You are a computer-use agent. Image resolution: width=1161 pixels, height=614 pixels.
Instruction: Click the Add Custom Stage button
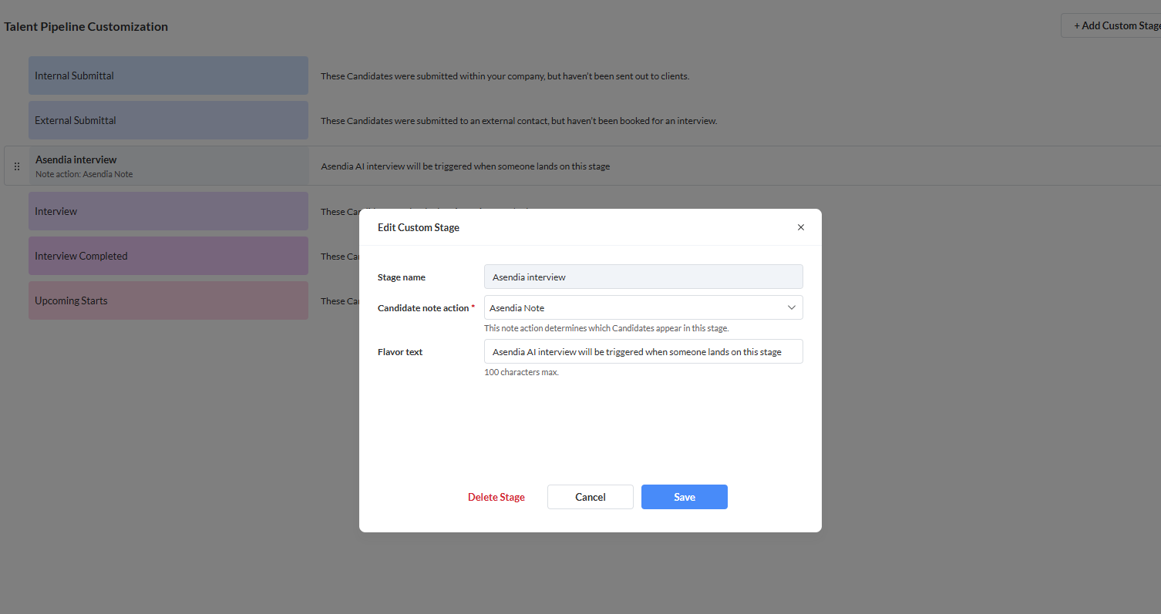point(1111,25)
